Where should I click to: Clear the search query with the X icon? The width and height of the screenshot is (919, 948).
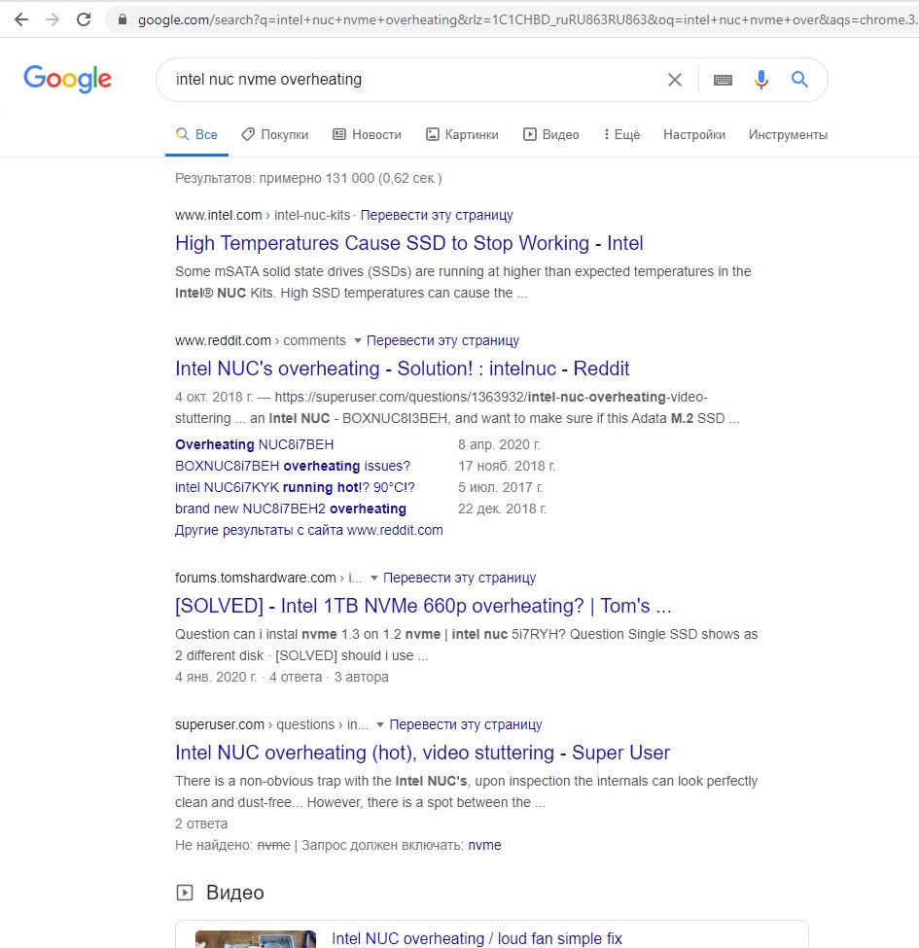(675, 79)
